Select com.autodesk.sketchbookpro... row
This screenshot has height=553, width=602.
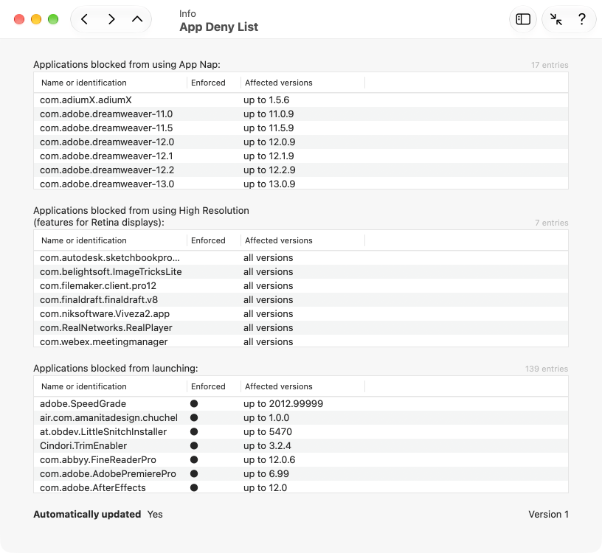301,258
